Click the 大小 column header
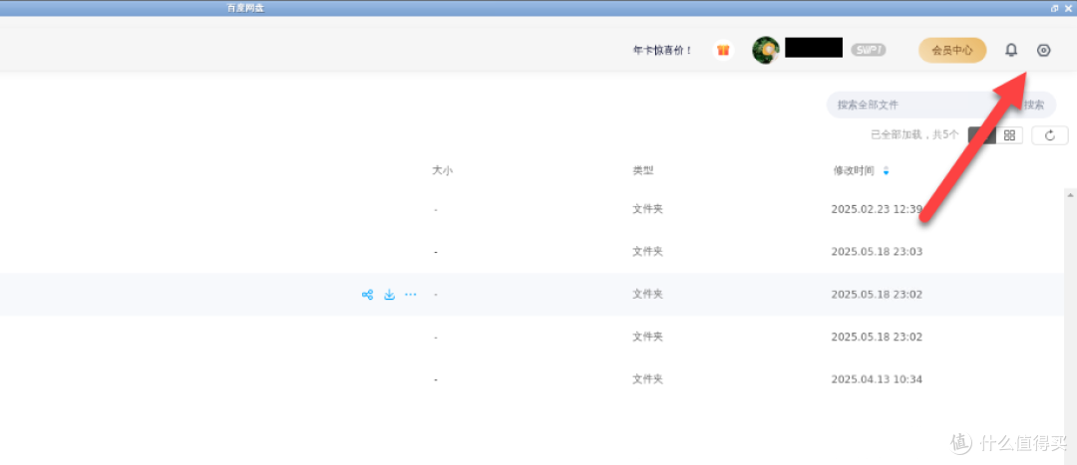 click(442, 171)
